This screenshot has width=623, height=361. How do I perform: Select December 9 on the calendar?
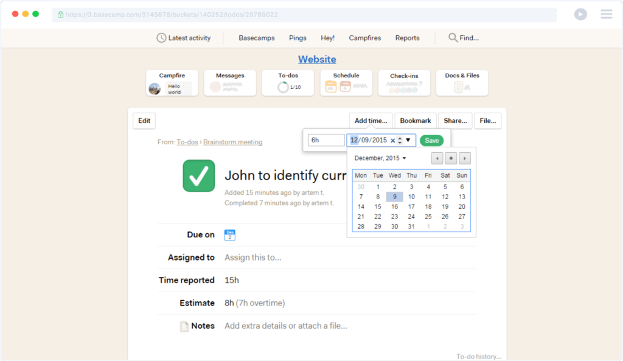pyautogui.click(x=394, y=196)
